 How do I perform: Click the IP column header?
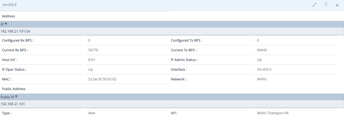point(172,24)
